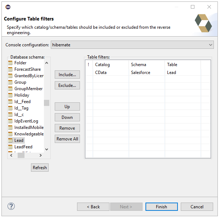Click schema list scroll down arrow
Viewport: 220px width, 218px height.
click(47, 149)
